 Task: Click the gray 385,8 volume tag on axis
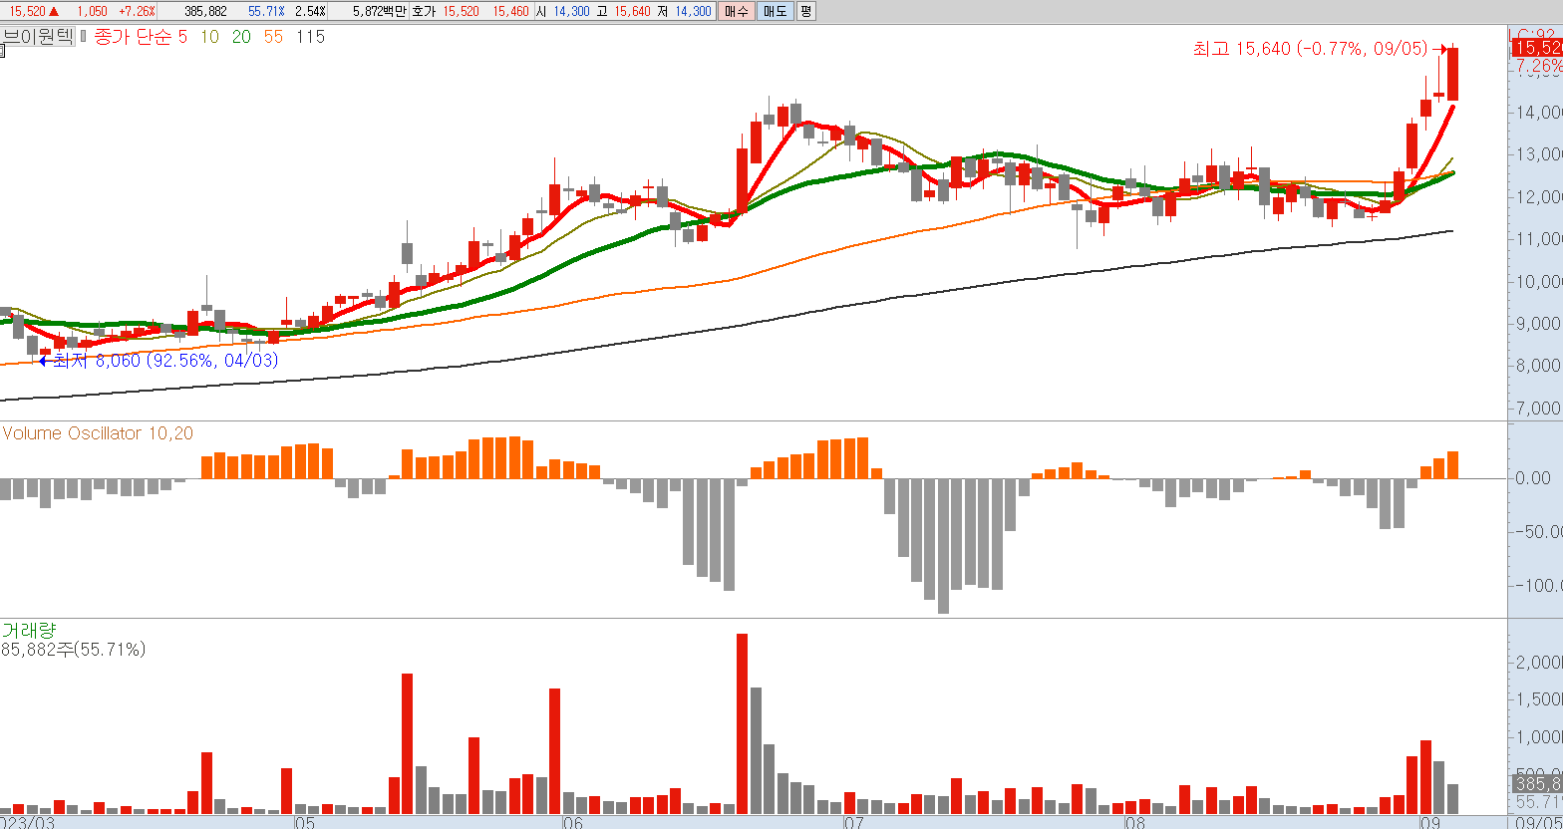(x=1537, y=784)
